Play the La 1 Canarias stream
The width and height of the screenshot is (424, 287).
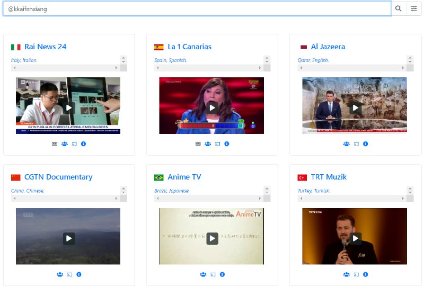click(212, 107)
